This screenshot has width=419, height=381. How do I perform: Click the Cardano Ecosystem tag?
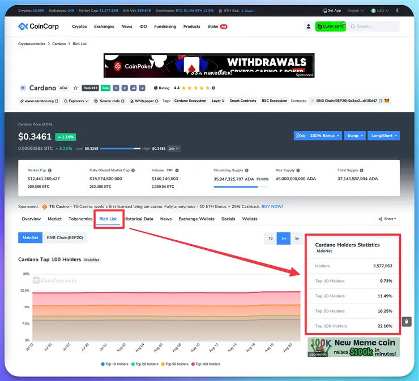click(190, 101)
